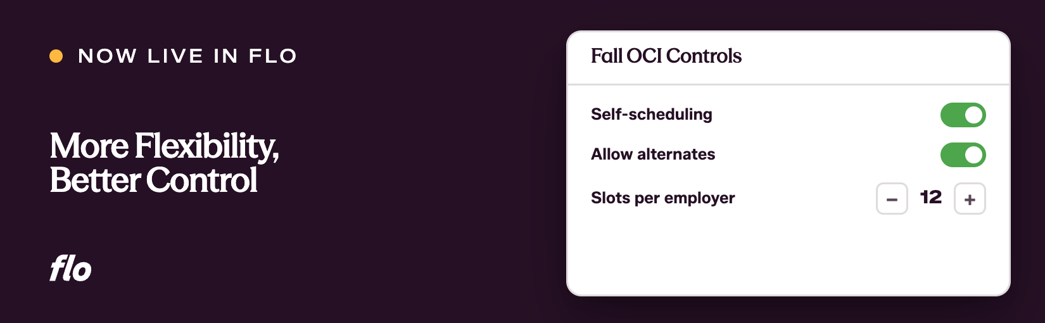Image resolution: width=1045 pixels, height=323 pixels.
Task: Click the white knob on Allow alternates switch
Action: point(973,155)
